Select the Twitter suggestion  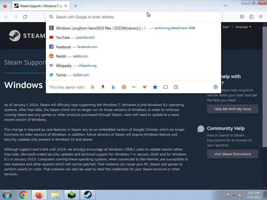(133, 75)
